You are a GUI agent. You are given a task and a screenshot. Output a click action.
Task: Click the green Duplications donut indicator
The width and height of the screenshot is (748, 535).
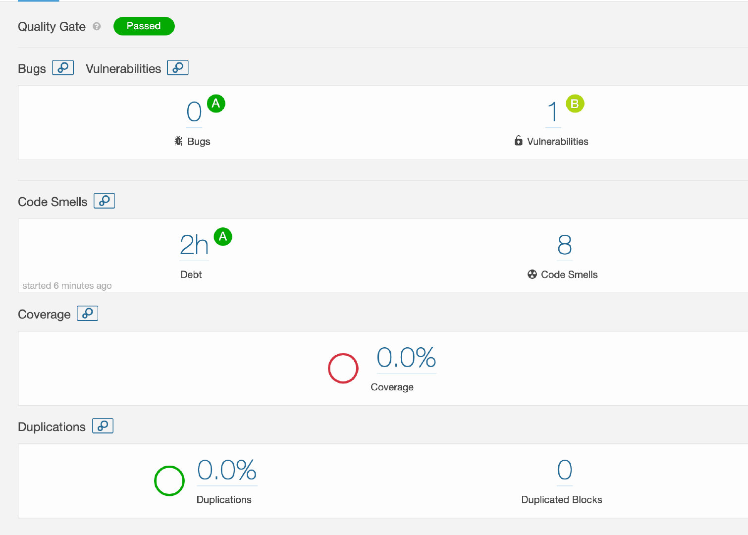(x=169, y=481)
